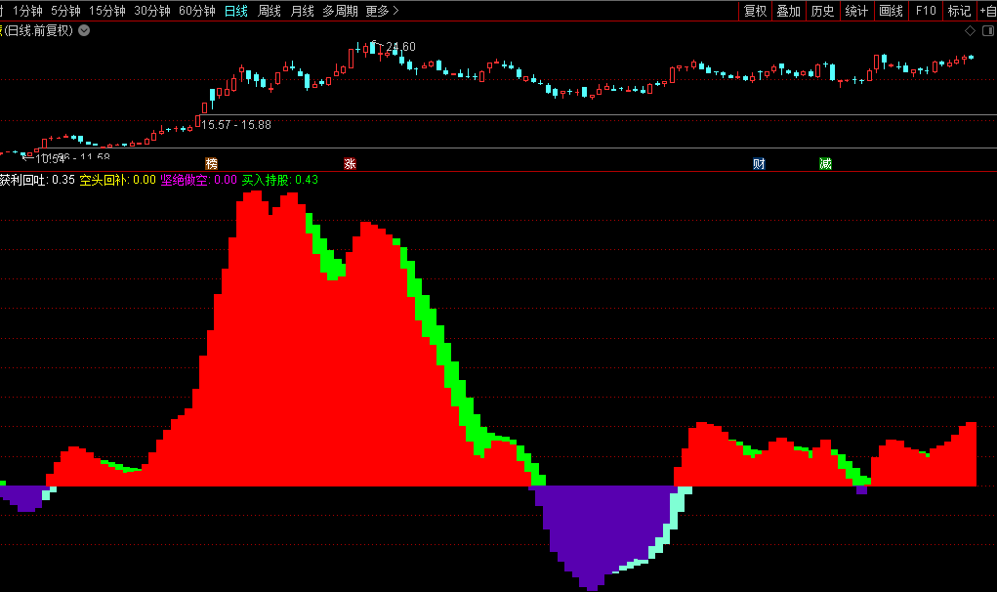Viewport: 997px width, 592px height.
Task: Click the 标记 mark button
Action: coord(959,12)
